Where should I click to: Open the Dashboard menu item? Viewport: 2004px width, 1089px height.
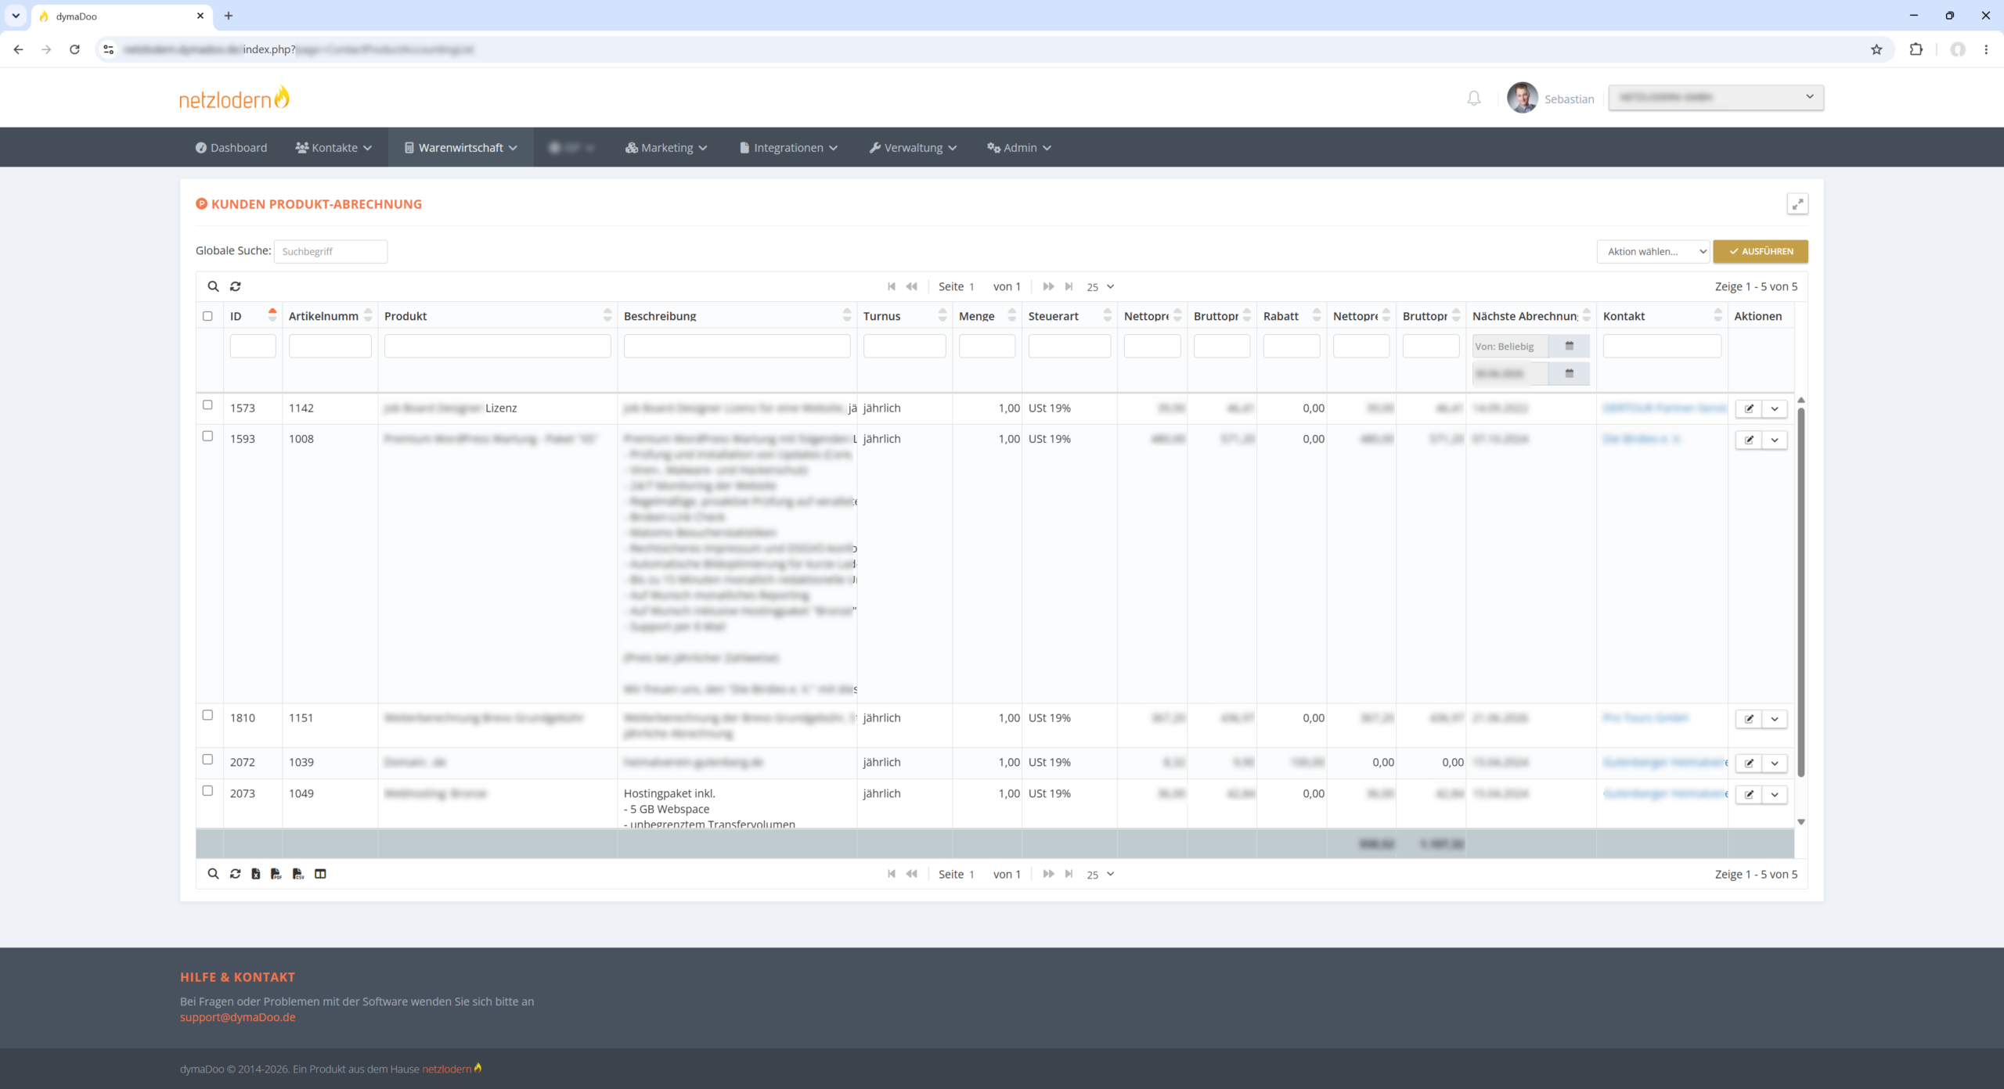(x=231, y=147)
